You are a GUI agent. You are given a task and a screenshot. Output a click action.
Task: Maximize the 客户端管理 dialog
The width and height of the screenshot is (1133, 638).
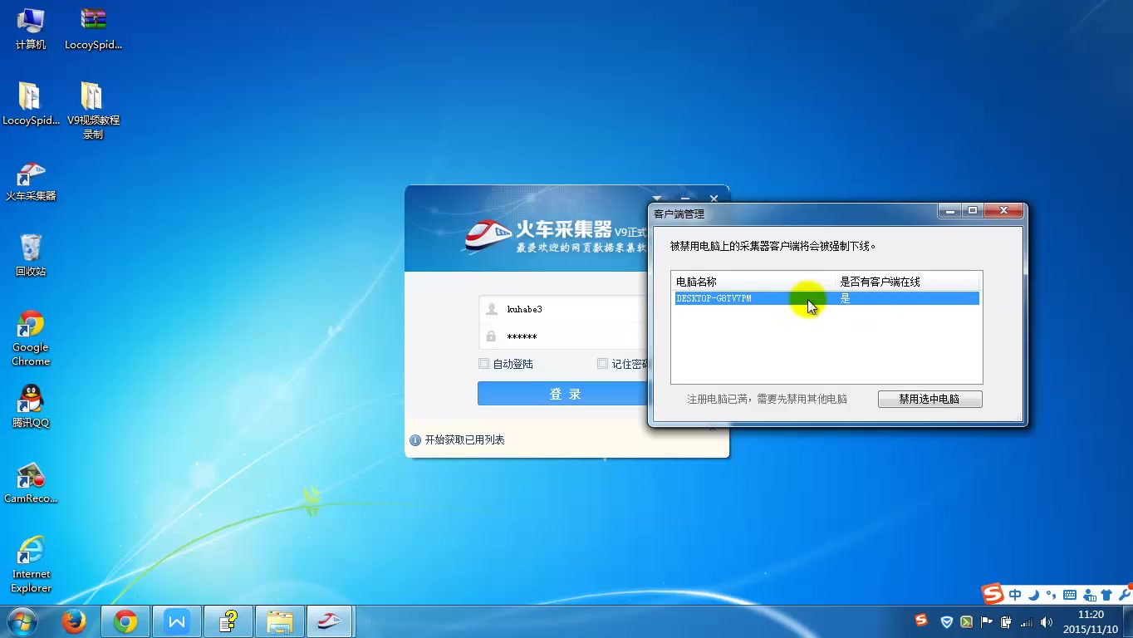point(974,211)
